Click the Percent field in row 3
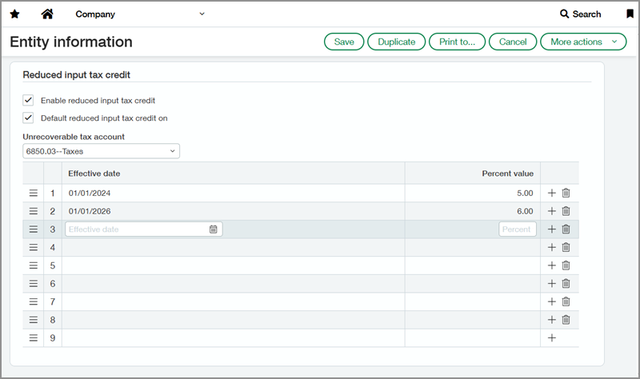 (x=517, y=229)
